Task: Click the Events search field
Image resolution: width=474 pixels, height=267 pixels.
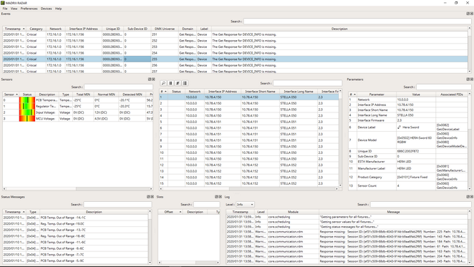Action: 357,21
